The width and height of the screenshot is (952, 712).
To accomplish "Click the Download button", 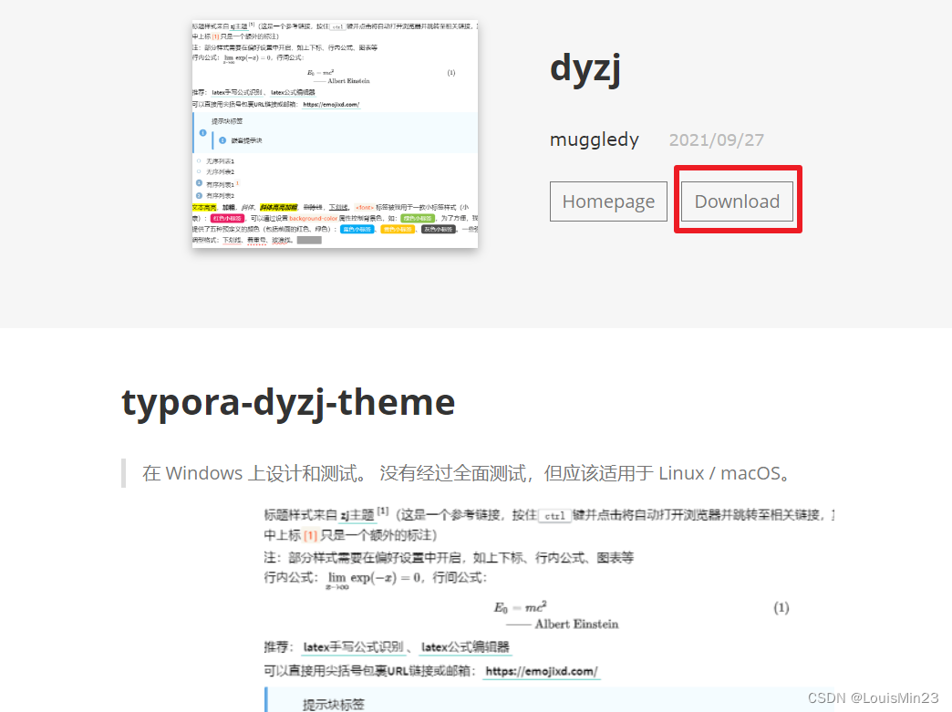I will (x=737, y=201).
